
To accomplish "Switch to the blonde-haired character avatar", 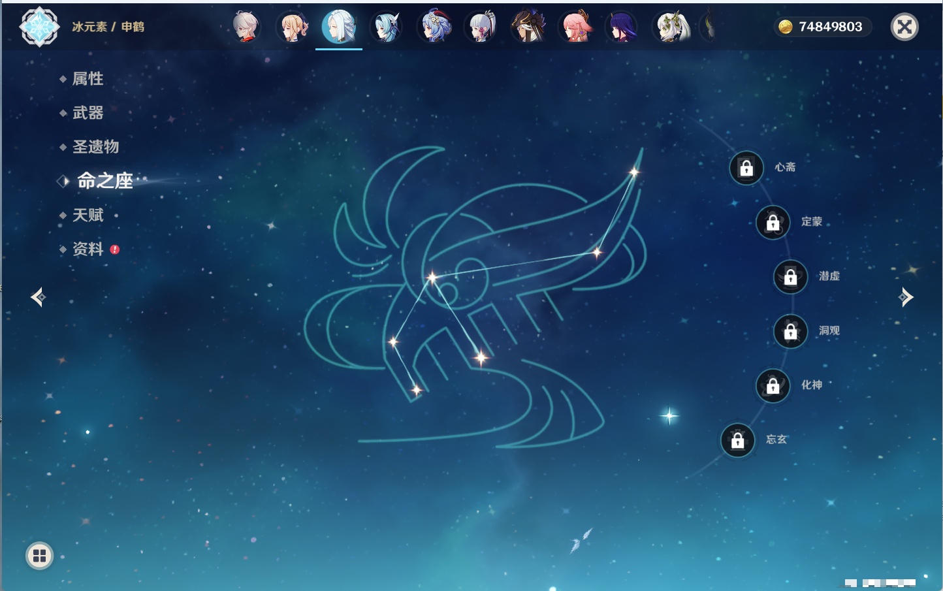I will coord(293,27).
